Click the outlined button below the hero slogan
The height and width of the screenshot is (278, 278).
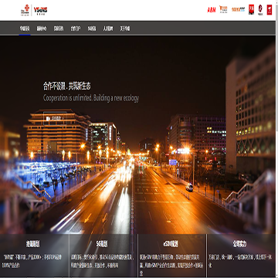click(x=55, y=118)
